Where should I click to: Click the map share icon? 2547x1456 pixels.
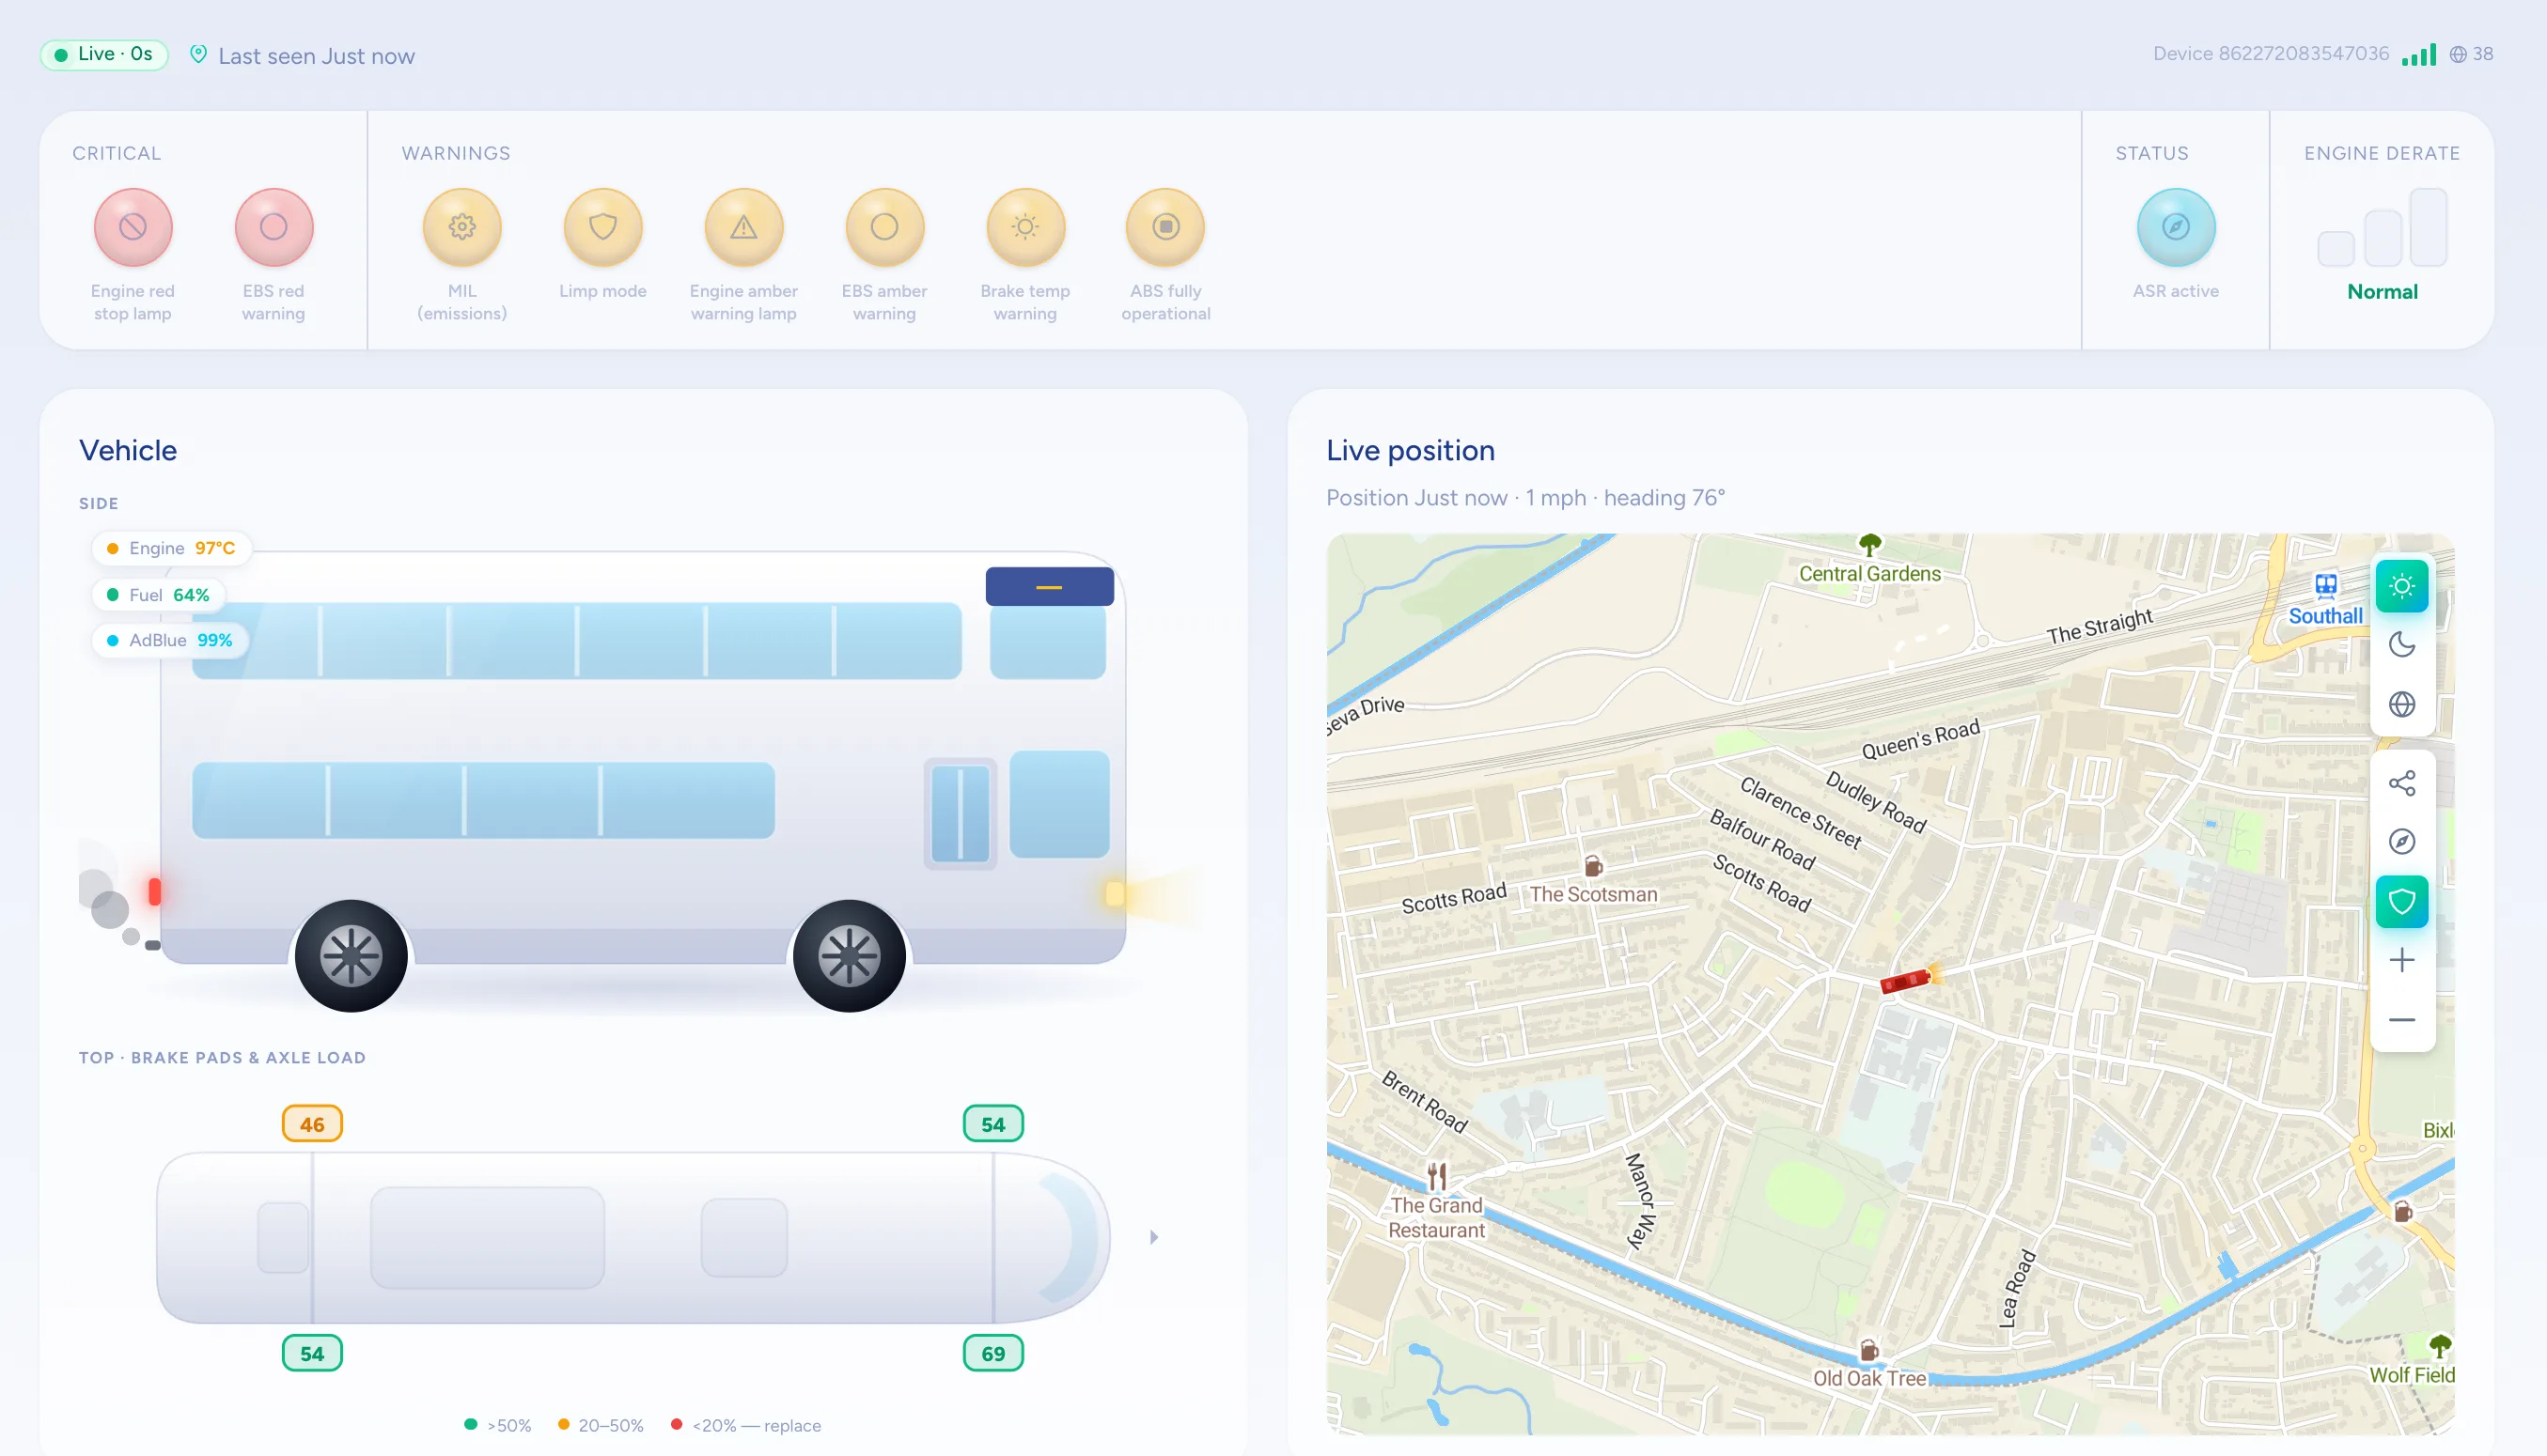pyautogui.click(x=2402, y=783)
